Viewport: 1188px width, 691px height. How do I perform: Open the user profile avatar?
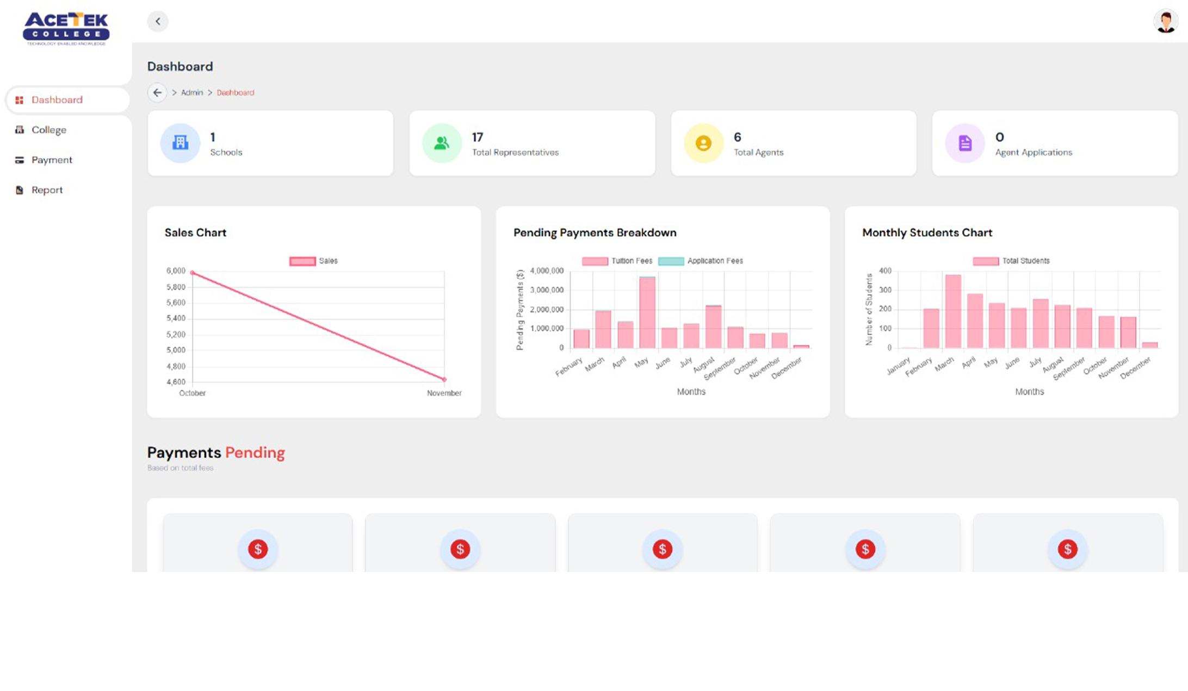(x=1165, y=22)
